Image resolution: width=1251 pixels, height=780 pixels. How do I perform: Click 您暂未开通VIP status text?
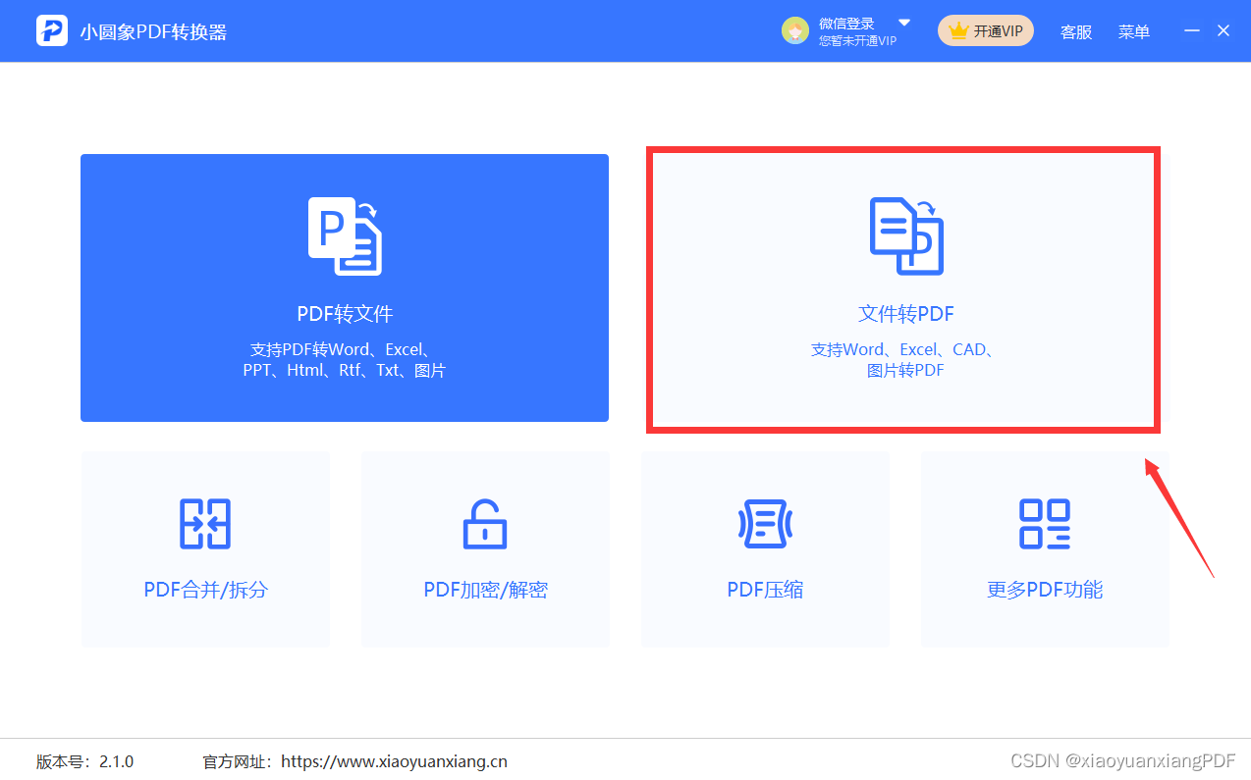coord(858,41)
